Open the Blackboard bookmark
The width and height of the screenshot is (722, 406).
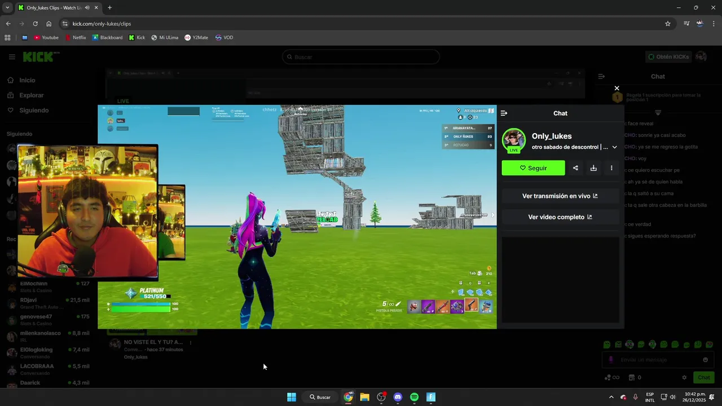tap(107, 38)
